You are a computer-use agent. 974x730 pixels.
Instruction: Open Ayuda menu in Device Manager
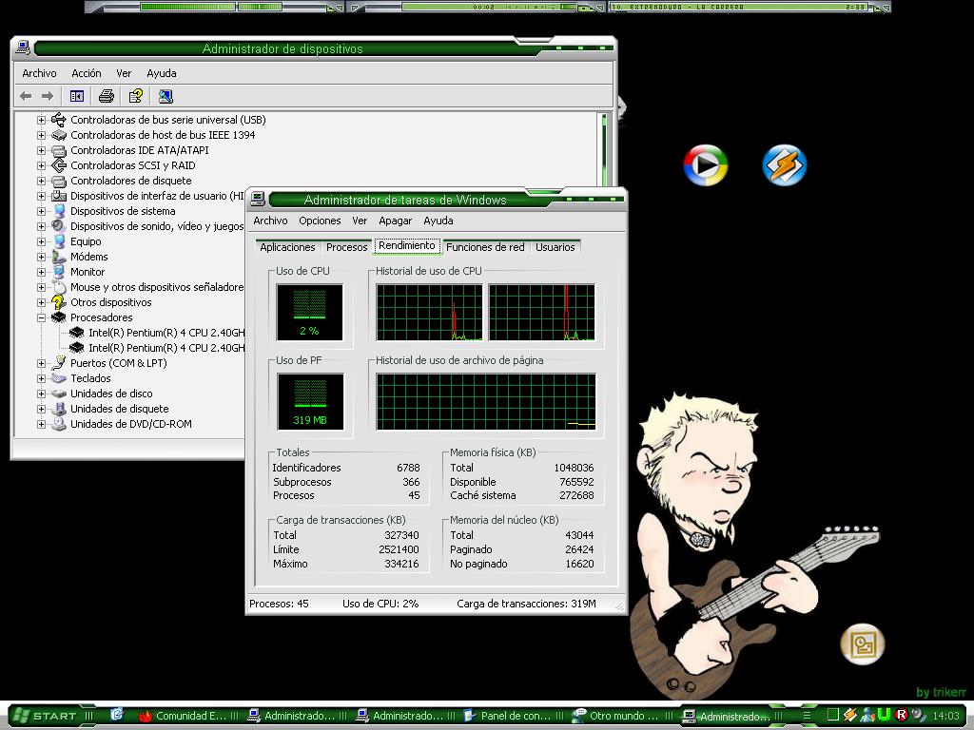coord(162,73)
